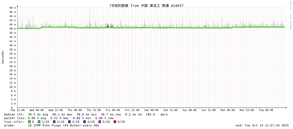The width and height of the screenshot is (293, 129).
Task: Click the Seconds Y-axis title
Action: coord(3,57)
